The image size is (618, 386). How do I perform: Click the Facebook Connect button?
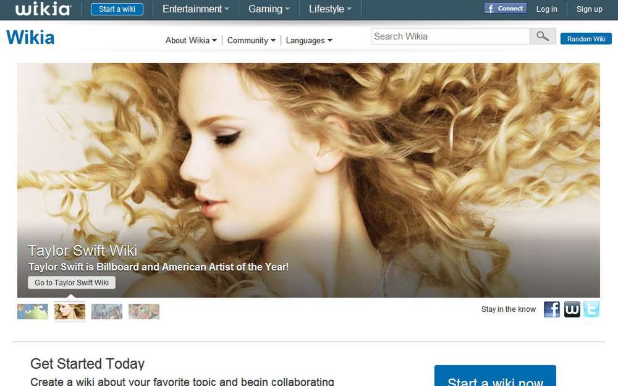point(506,8)
